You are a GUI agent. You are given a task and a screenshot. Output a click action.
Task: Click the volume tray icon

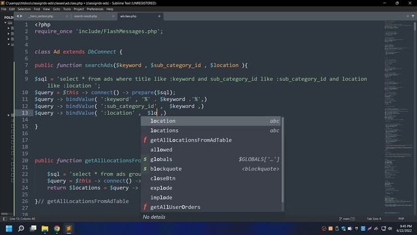click(390, 228)
